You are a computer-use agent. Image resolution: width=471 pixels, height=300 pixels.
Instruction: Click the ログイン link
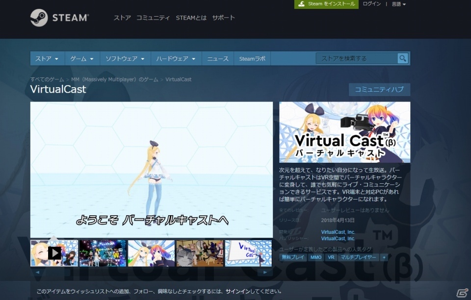pyautogui.click(x=371, y=4)
